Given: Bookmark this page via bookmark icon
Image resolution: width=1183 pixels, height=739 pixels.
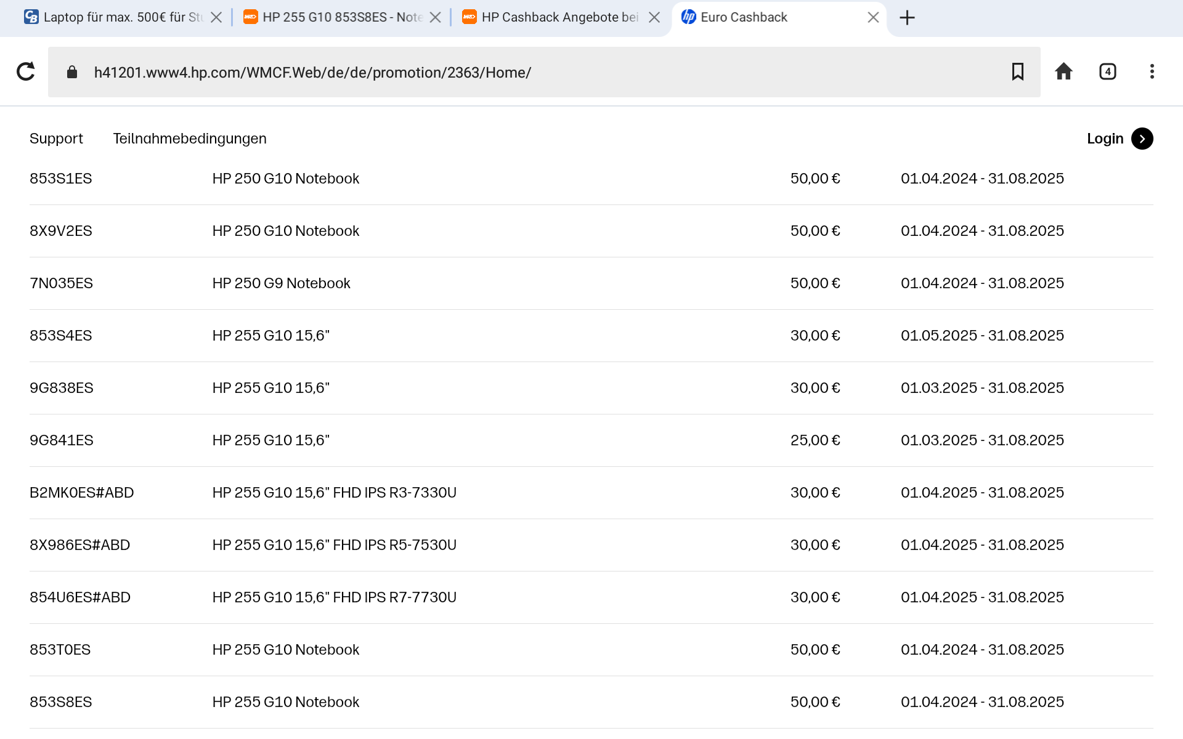Looking at the screenshot, I should click(x=1017, y=72).
